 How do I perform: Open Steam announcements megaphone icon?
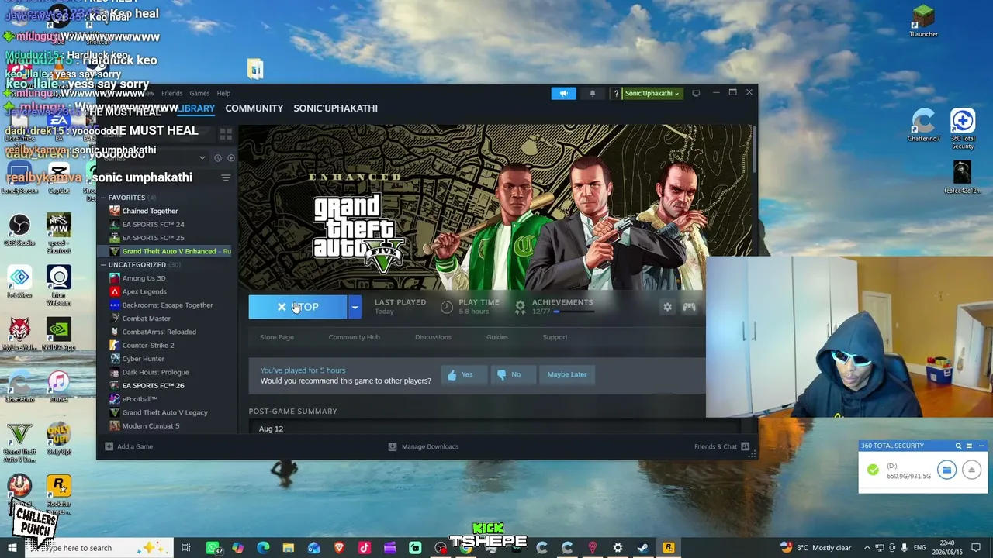[x=564, y=94]
